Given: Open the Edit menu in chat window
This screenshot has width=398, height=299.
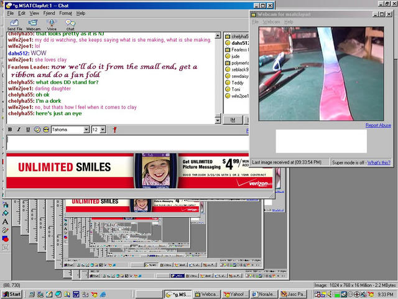Looking at the screenshot, I should pos(22,13).
